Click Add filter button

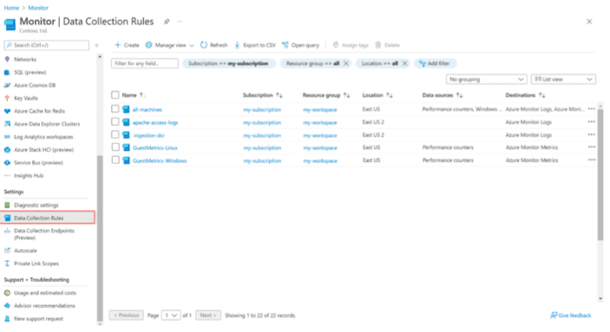click(435, 64)
